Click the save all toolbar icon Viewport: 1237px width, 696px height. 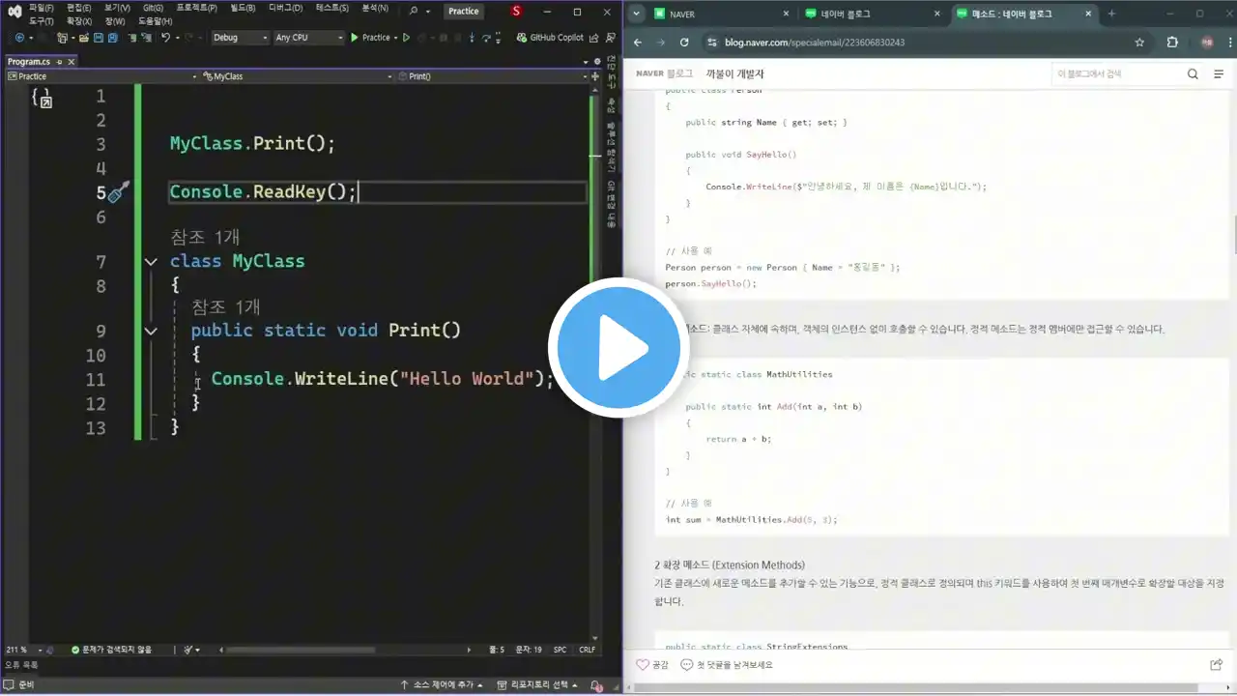112,38
